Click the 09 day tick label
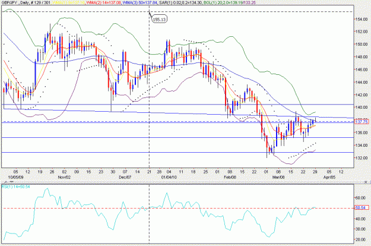The image size is (371, 246). (77, 172)
